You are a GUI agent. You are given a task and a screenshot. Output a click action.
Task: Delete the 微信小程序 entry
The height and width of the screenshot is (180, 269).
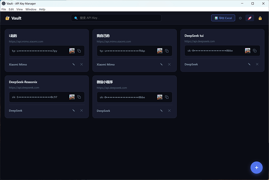pyautogui.click(x=169, y=111)
